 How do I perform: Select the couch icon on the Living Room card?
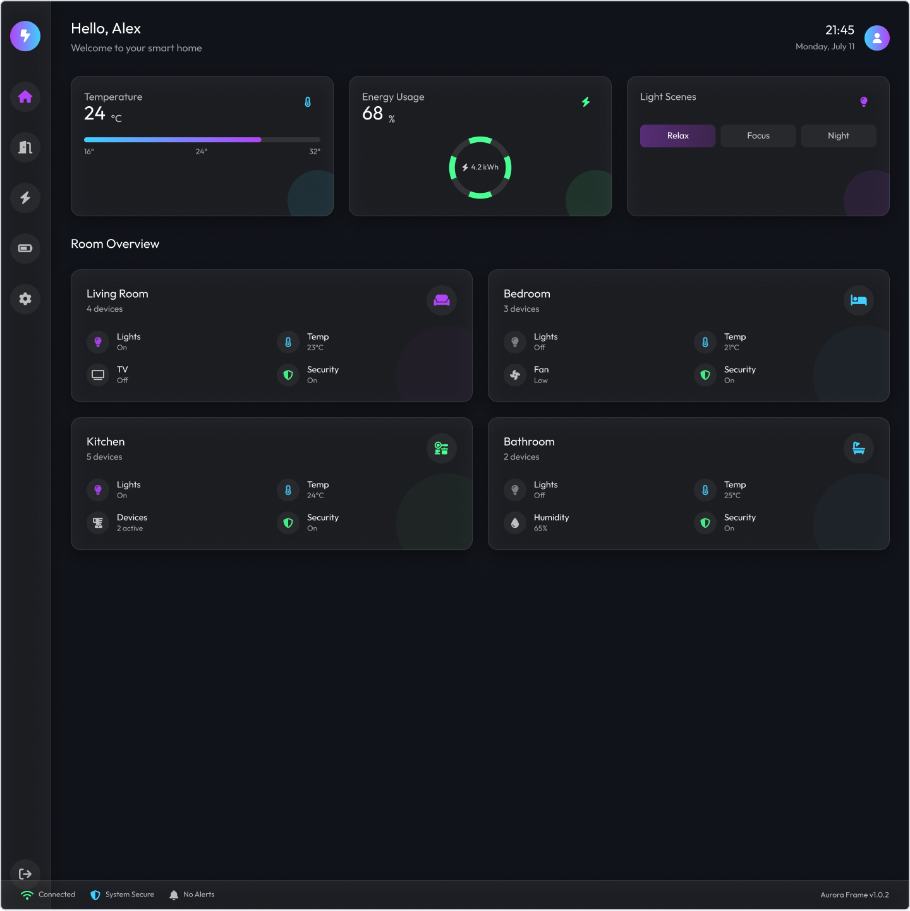click(441, 301)
